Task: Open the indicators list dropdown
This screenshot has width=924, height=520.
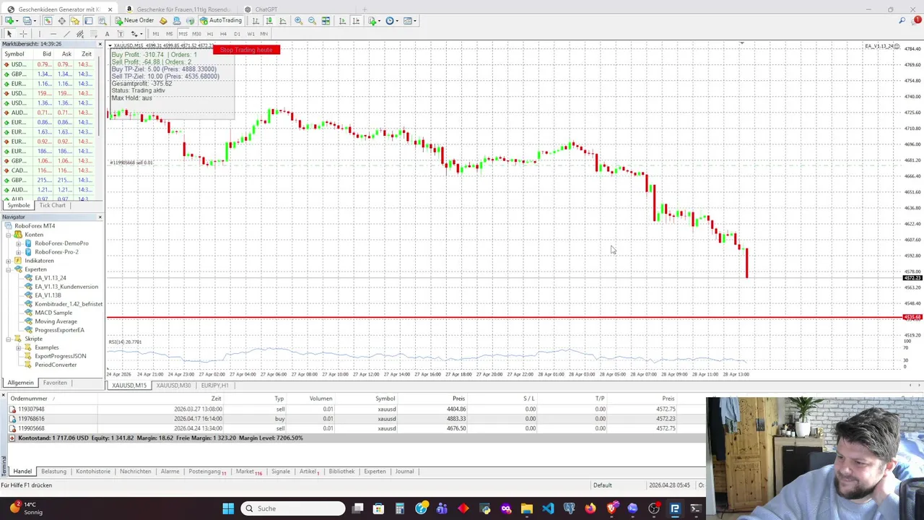Action: pos(374,20)
